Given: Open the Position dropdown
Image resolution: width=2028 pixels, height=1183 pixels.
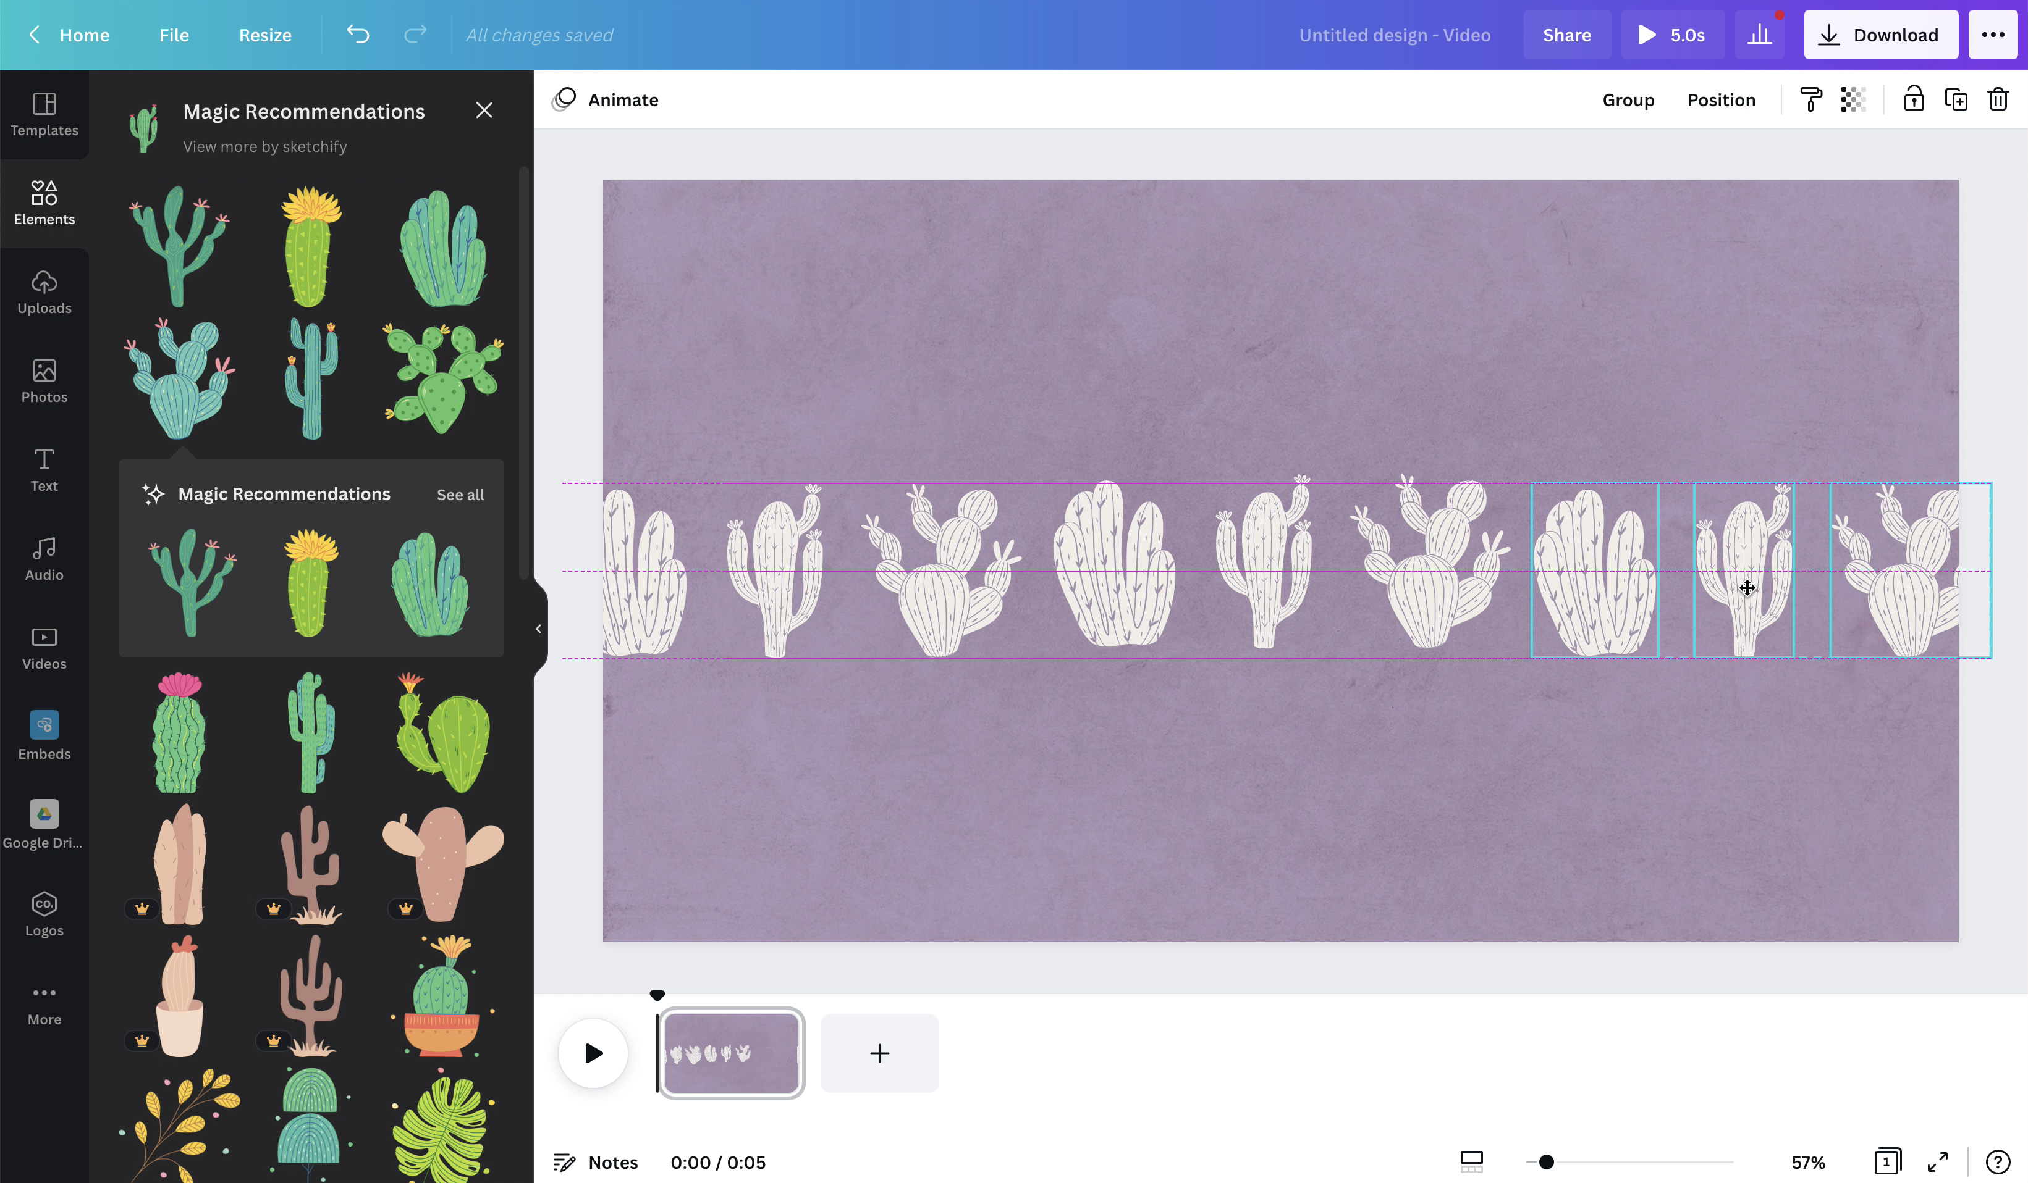Looking at the screenshot, I should click(x=1720, y=100).
